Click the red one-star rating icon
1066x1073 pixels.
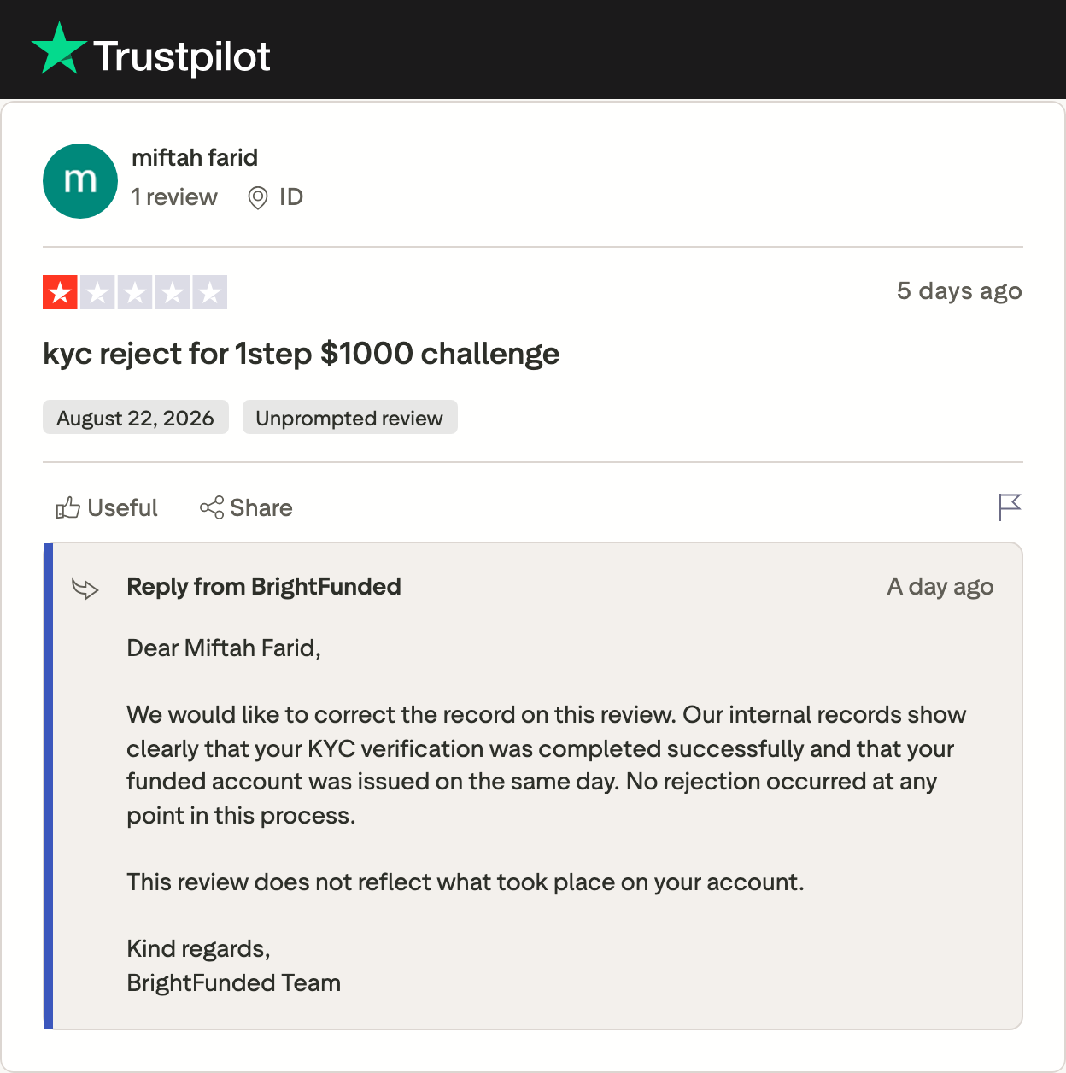click(60, 292)
